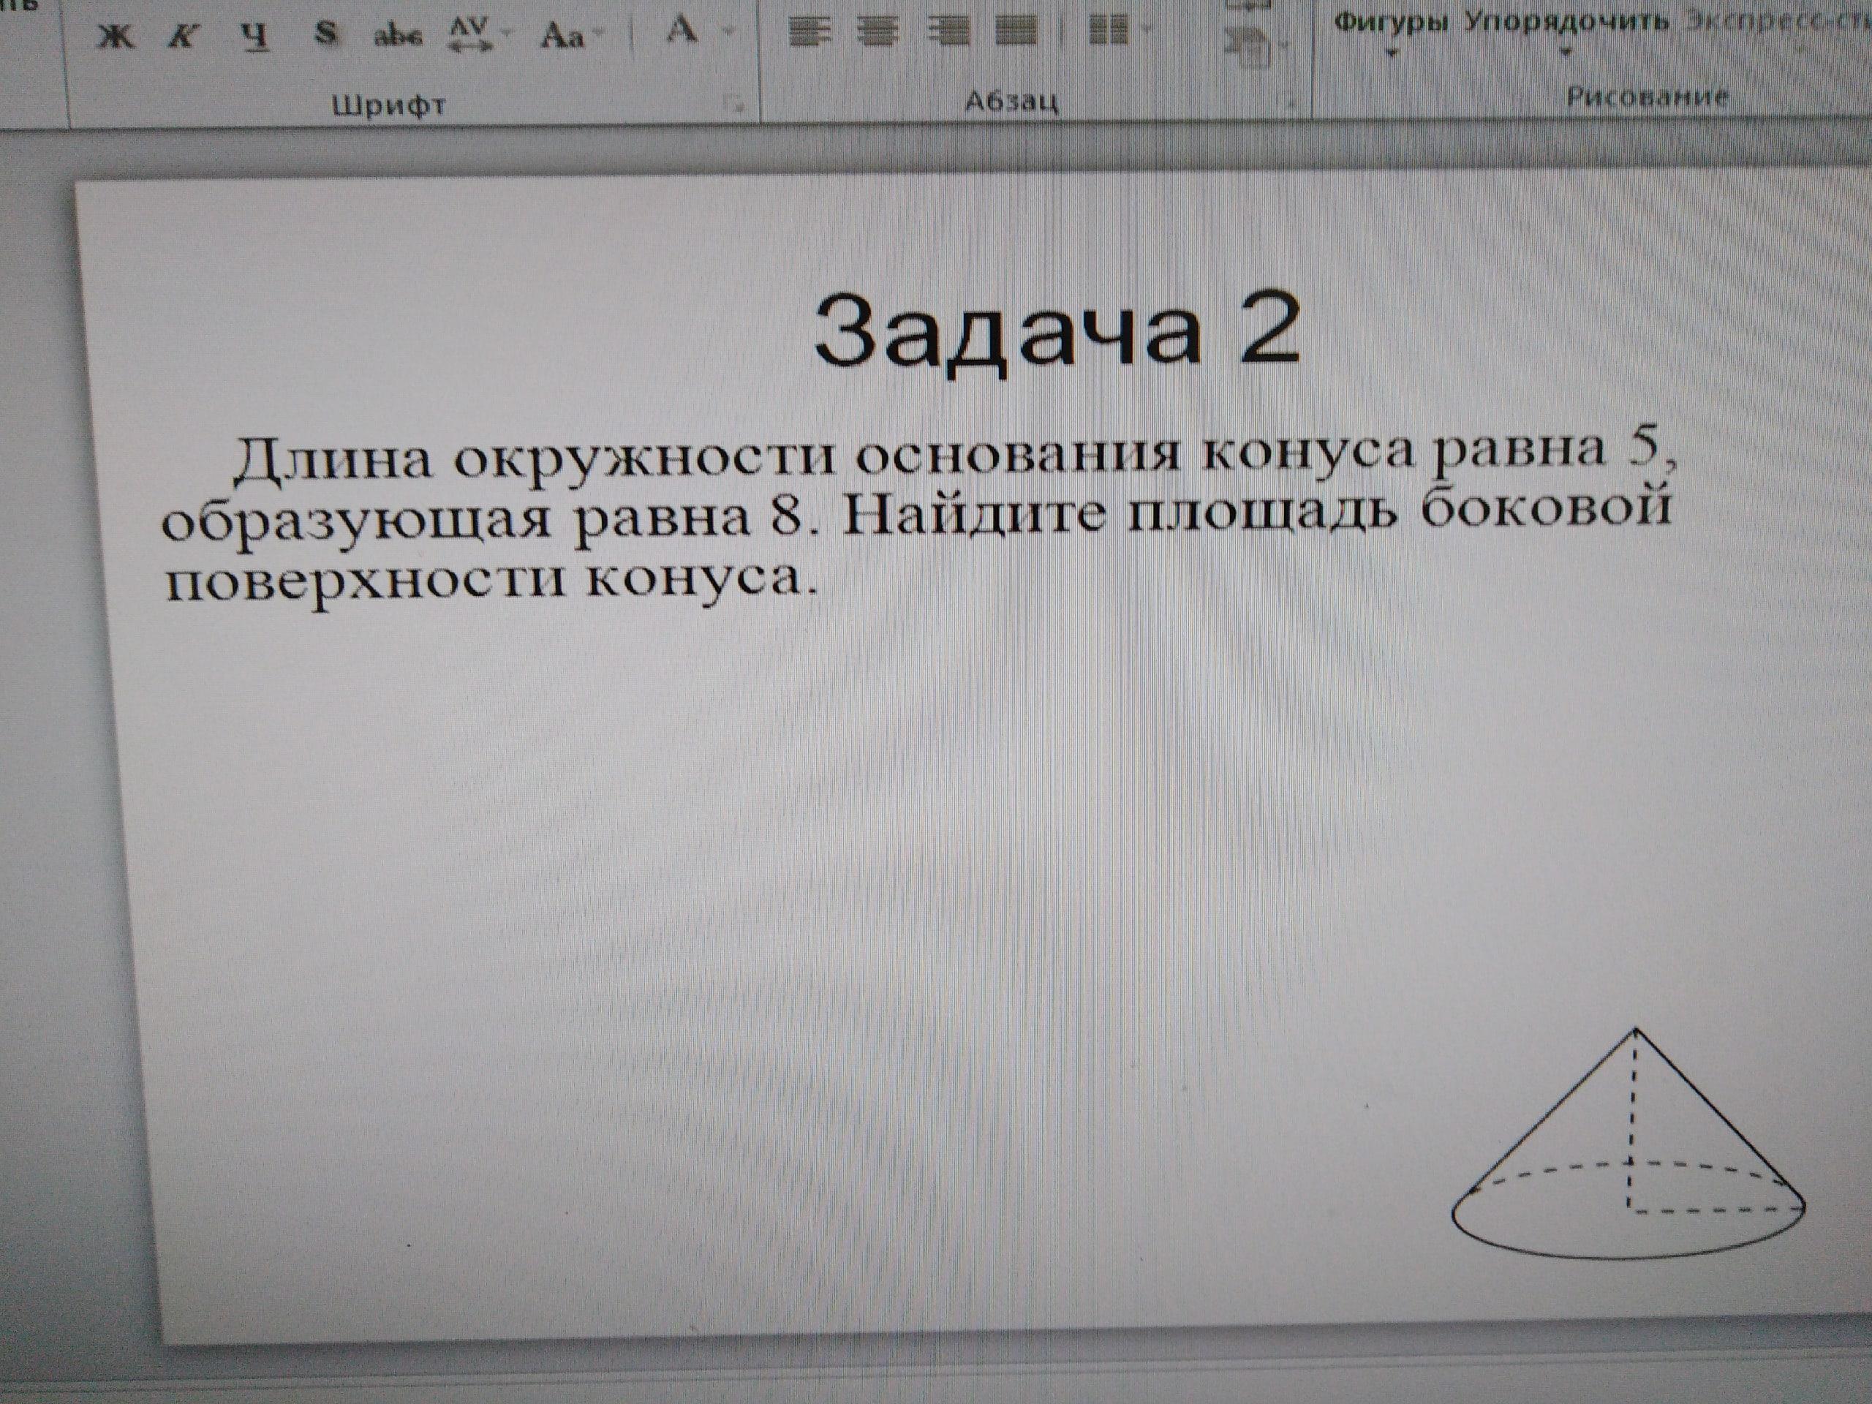The width and height of the screenshot is (1872, 1404).
Task: Click the font color A icon
Action: (x=682, y=31)
